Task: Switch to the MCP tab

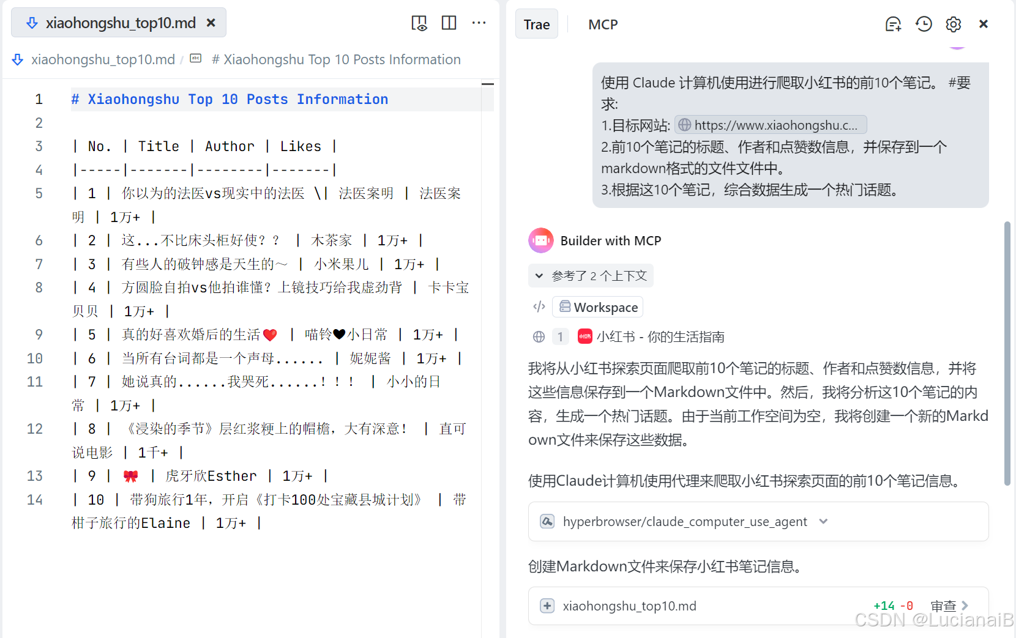Action: pyautogui.click(x=603, y=24)
